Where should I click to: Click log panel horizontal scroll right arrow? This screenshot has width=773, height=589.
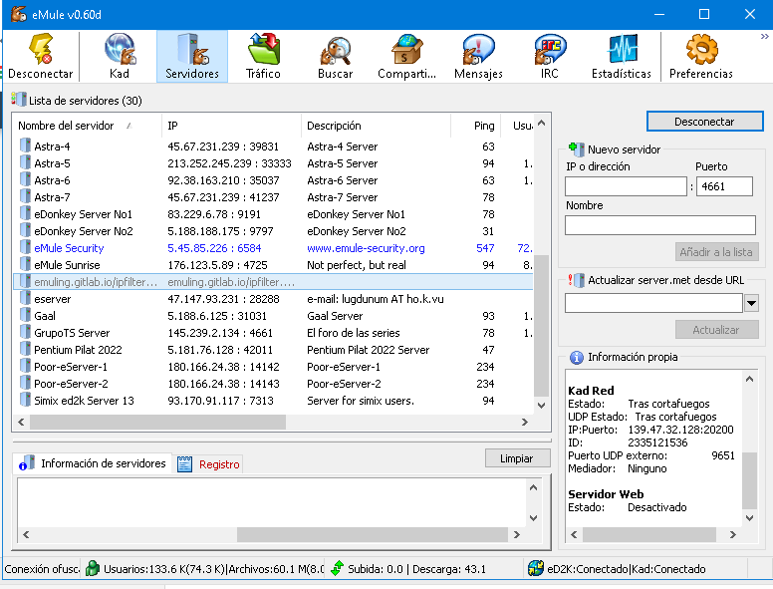[517, 534]
